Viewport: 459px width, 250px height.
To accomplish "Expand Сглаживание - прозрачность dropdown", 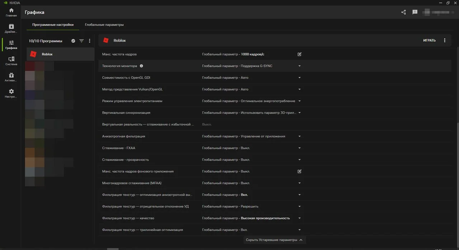I will pos(299,159).
